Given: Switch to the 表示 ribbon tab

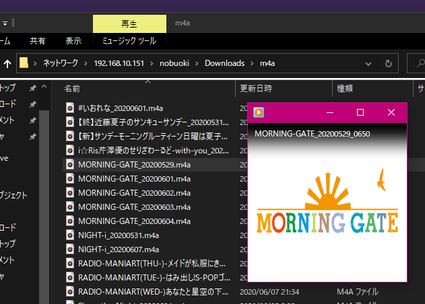Looking at the screenshot, I should click(73, 41).
